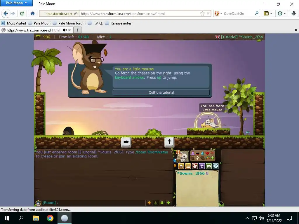Screen dimensions: 299x224
Task: Reload the current page
Action: (x=22, y=13)
